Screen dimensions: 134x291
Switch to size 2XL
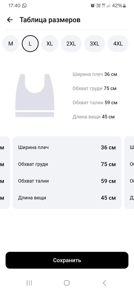(71, 43)
